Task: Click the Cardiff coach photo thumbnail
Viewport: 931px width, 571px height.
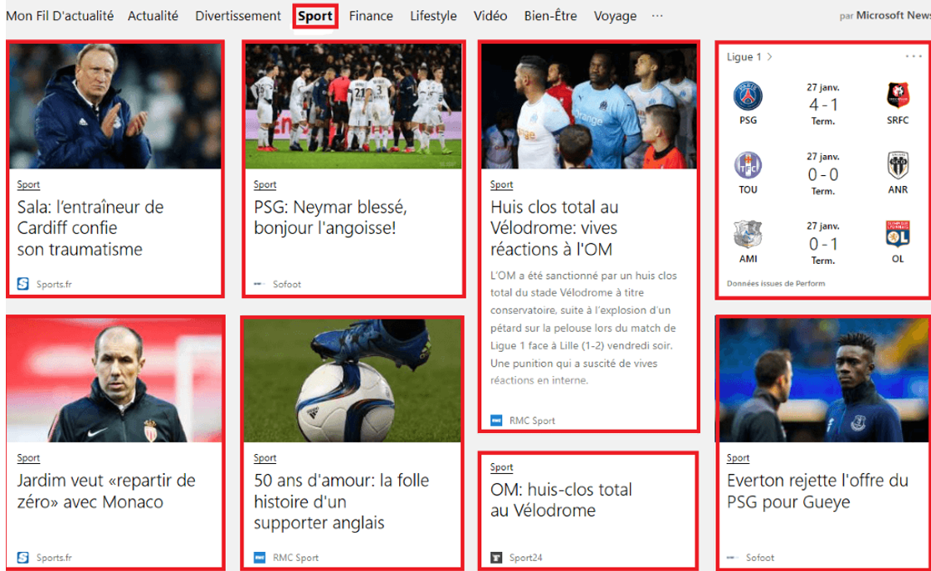Action: (115, 105)
